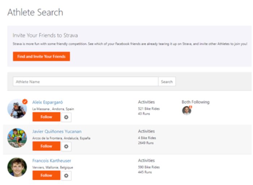
Task: Open Aleix Espargaró's profile picture
Action: 17,109
